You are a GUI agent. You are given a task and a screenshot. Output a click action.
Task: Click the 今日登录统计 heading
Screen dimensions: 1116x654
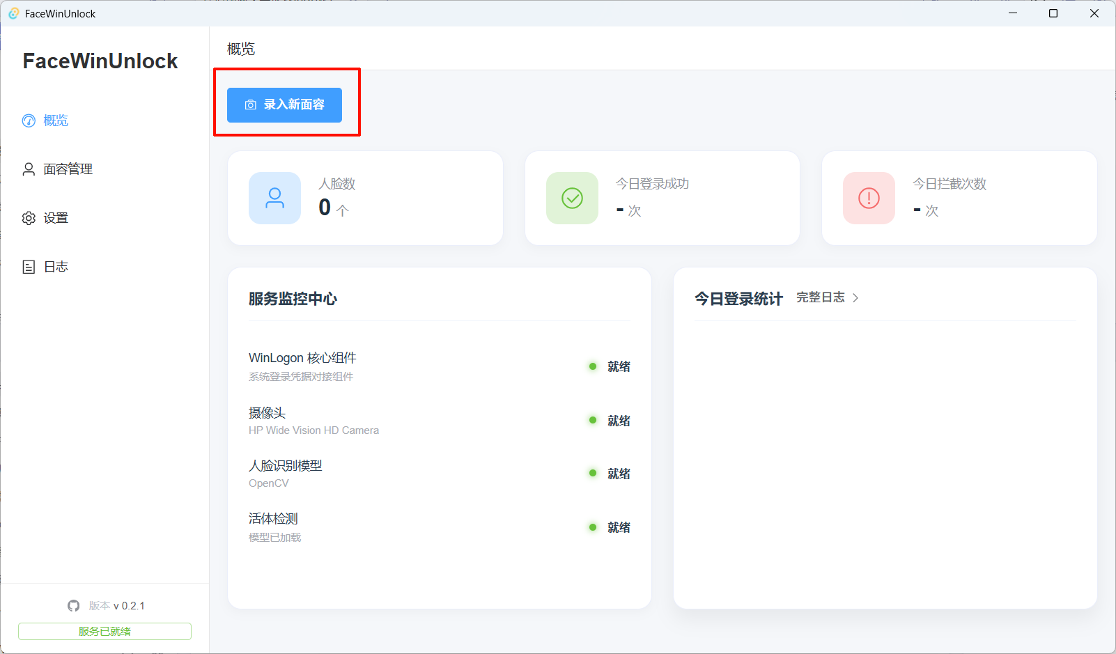pos(738,299)
